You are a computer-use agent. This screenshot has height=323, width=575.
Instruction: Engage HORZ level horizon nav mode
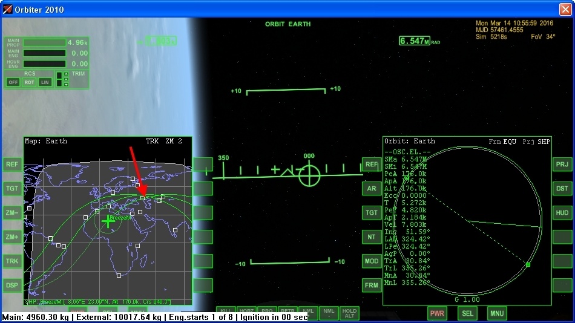pyautogui.click(x=246, y=313)
